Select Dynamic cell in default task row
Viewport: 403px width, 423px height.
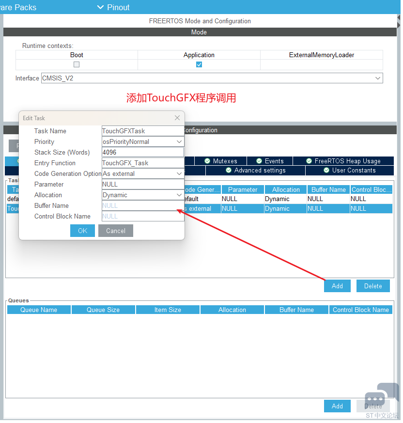coord(286,200)
